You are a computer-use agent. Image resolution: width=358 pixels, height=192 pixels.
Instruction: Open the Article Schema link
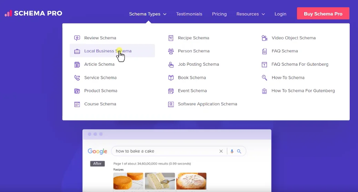coord(99,64)
